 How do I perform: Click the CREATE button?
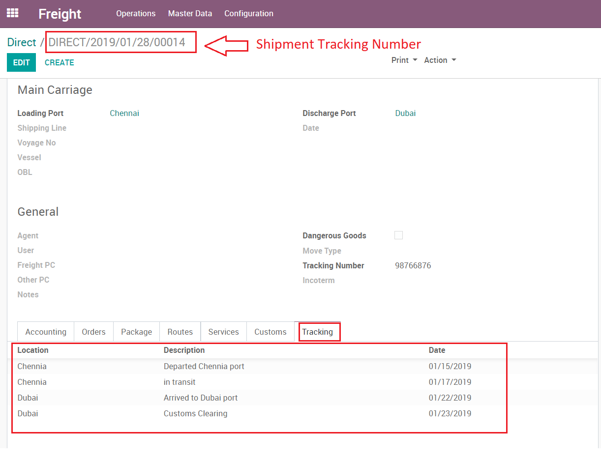59,62
